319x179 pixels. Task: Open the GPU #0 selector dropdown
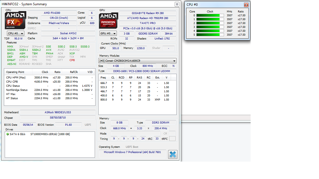pyautogui.click(x=108, y=33)
